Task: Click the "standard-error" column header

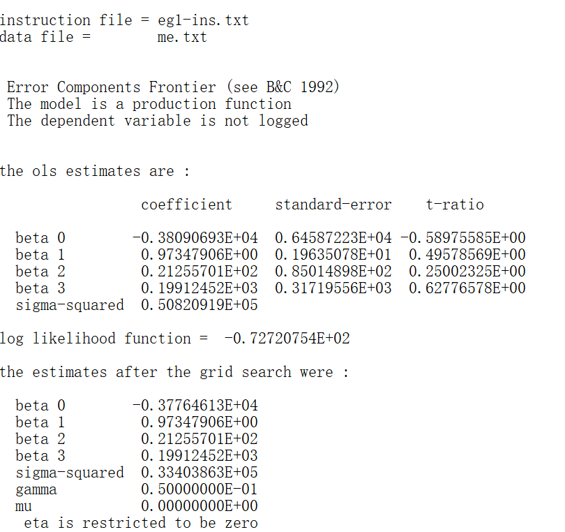Action: 333,205
